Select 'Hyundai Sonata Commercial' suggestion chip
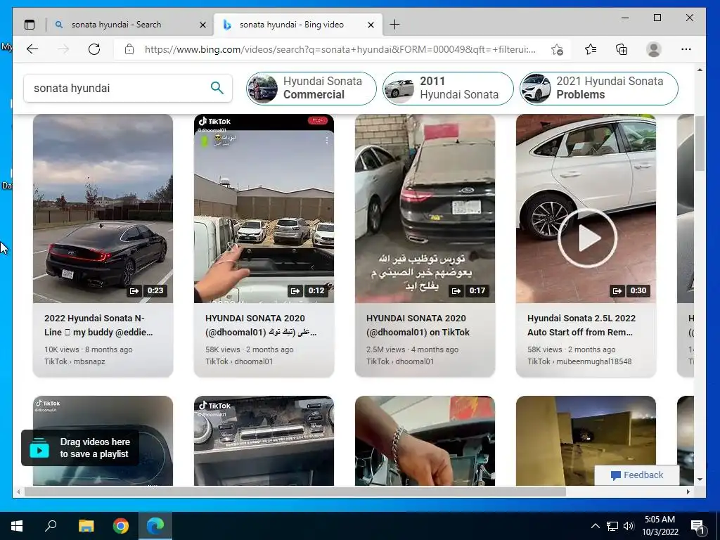The width and height of the screenshot is (720, 540). pyautogui.click(x=311, y=88)
